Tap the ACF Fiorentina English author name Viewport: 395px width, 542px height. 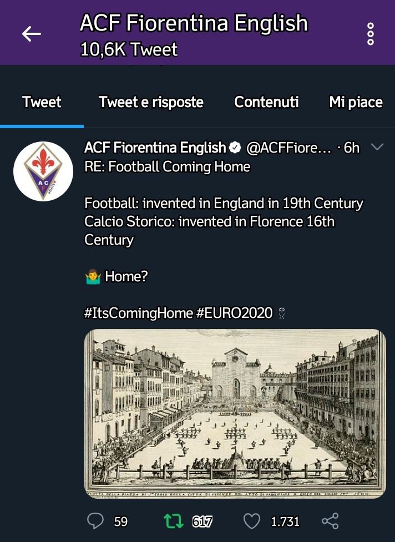(x=155, y=148)
